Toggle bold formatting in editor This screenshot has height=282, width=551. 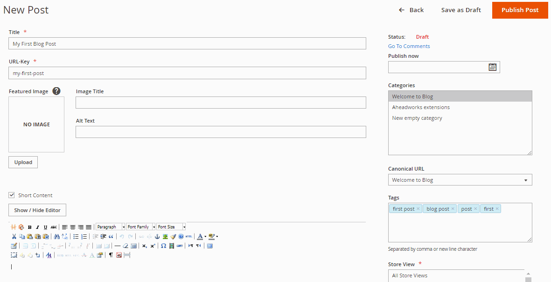(29, 227)
